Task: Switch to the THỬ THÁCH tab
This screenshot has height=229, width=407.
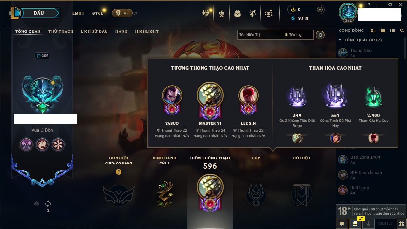Action: click(61, 31)
